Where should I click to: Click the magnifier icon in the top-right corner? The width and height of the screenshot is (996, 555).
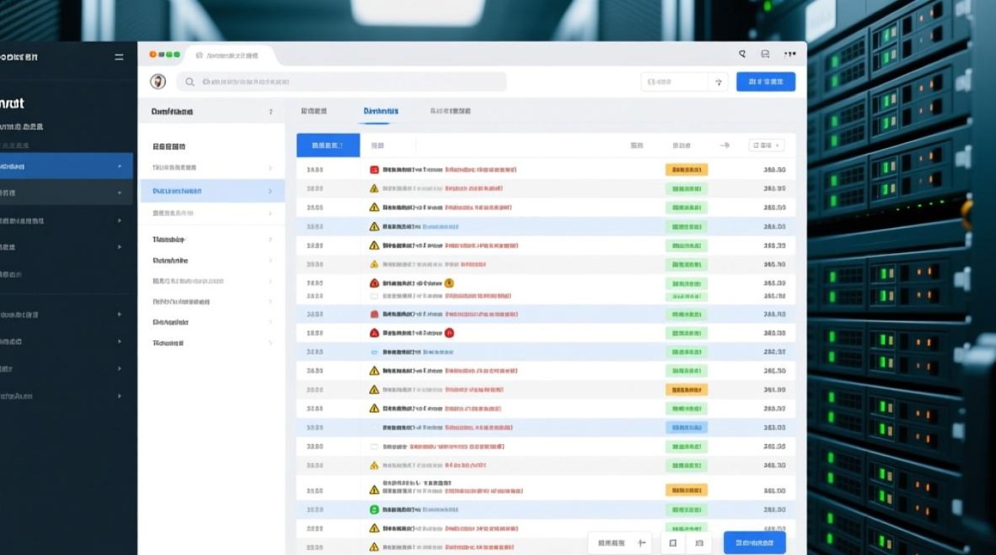coord(742,54)
